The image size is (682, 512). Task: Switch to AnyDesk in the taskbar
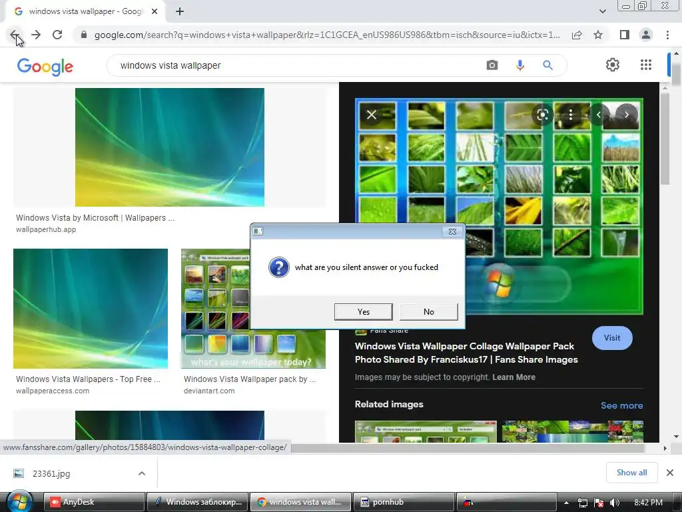(x=95, y=502)
